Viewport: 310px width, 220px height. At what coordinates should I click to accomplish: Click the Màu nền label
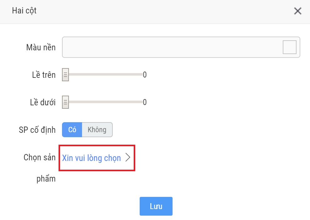click(41, 47)
